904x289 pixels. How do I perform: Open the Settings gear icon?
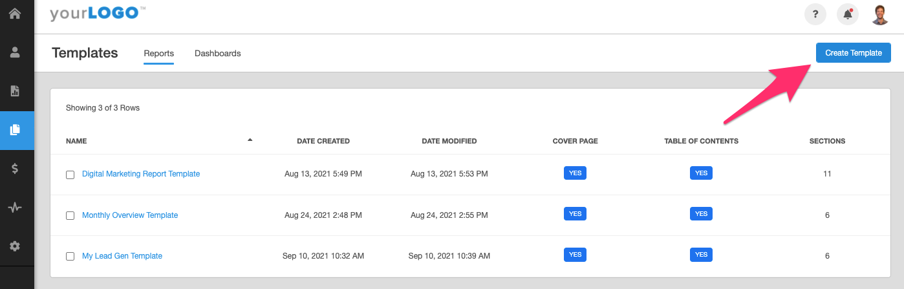(15, 246)
